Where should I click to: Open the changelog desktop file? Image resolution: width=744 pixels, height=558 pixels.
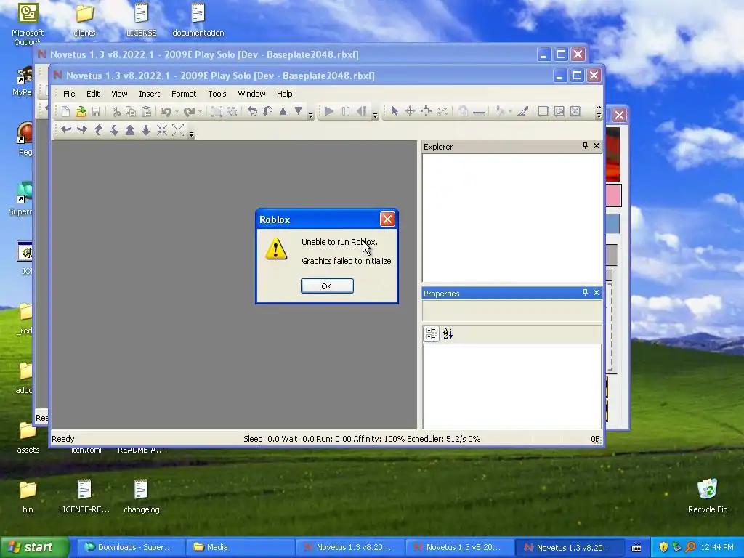142,496
